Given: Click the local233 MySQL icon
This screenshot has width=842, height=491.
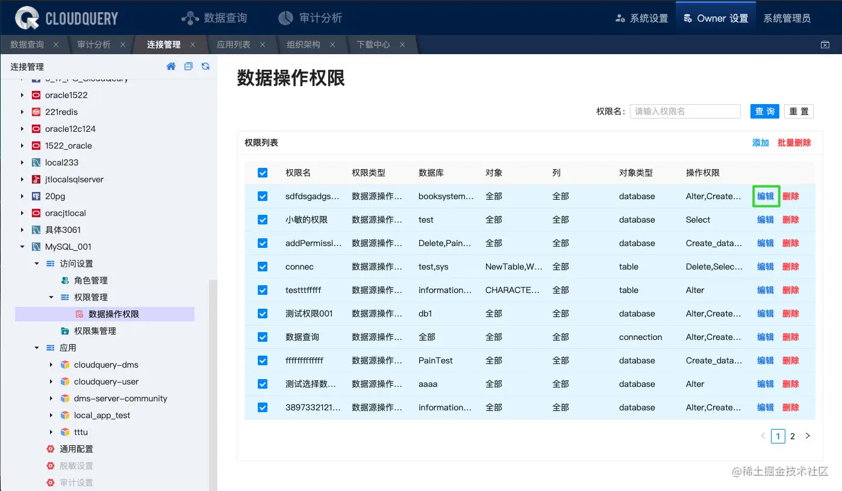Looking at the screenshot, I should coord(36,162).
